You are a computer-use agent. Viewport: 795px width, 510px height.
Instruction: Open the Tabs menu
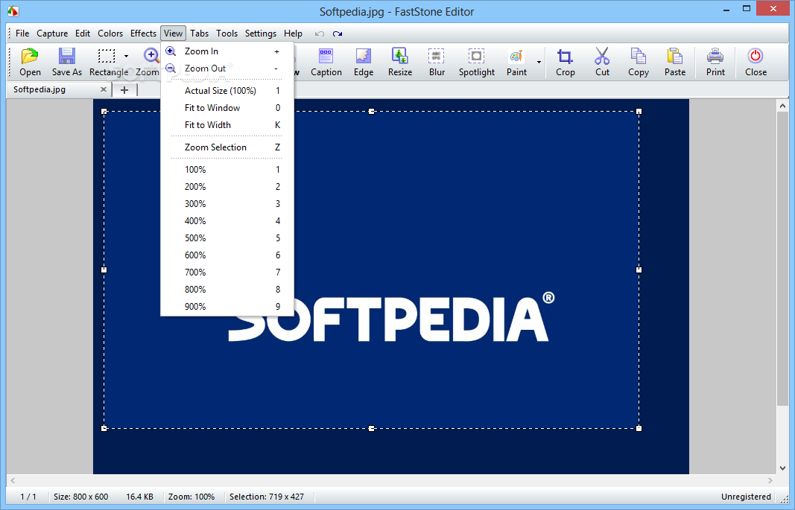199,34
